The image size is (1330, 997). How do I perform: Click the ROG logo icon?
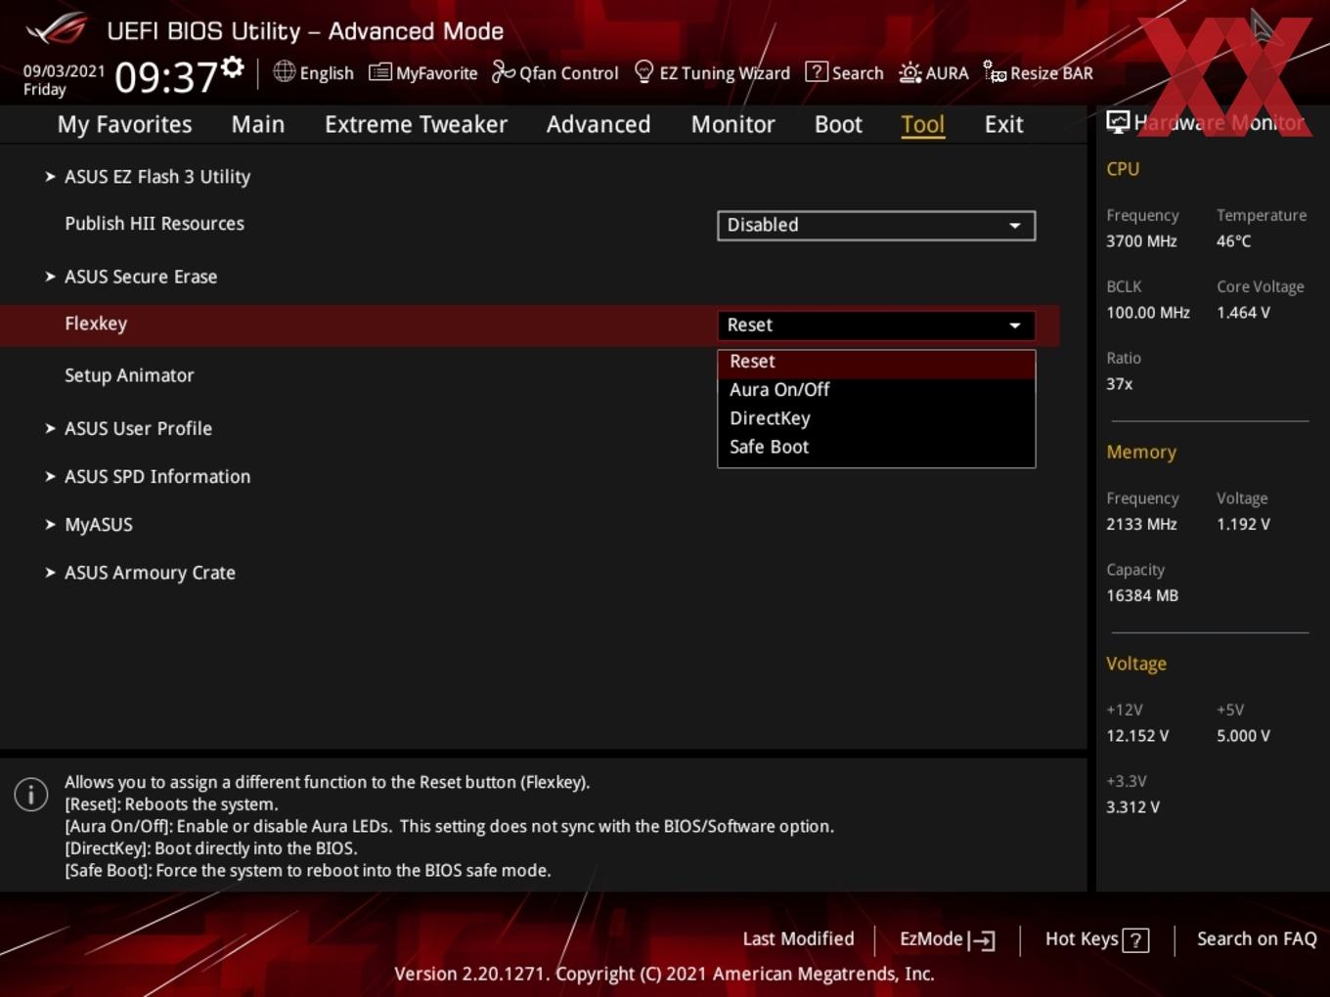[x=57, y=29]
